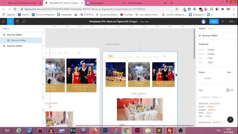Open the Поиск в Интернете bookmark
This screenshot has height=134, width=238.
pos(43,15)
